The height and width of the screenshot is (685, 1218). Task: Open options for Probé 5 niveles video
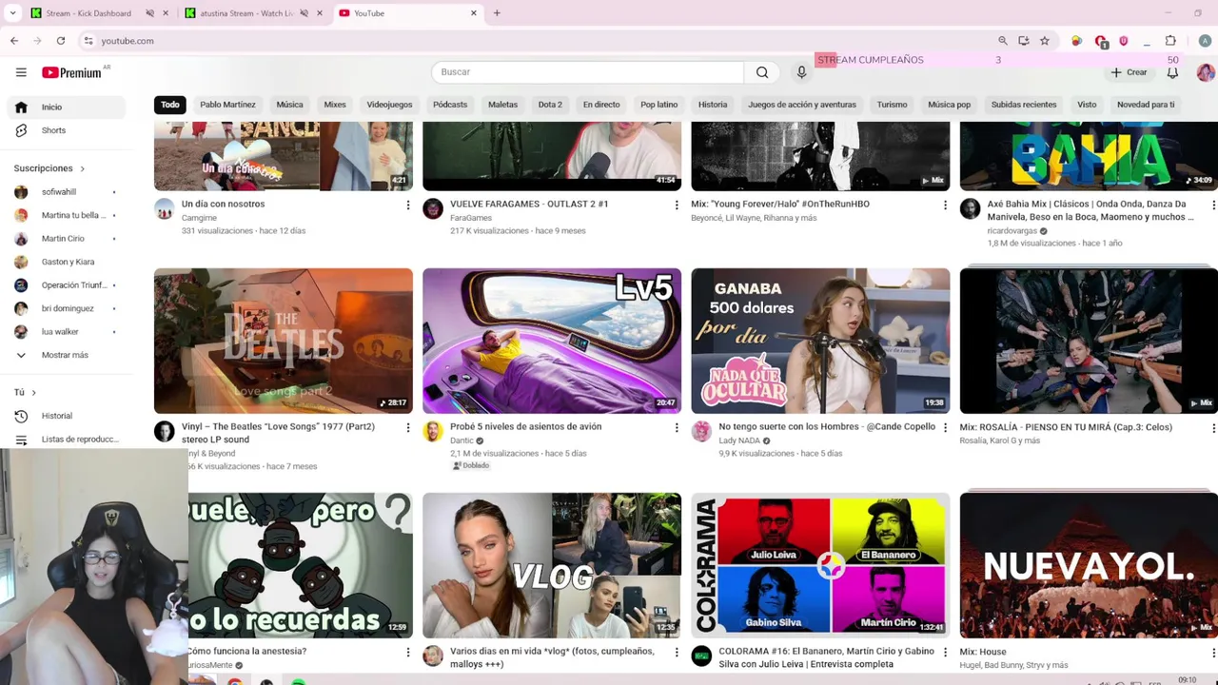(x=677, y=428)
